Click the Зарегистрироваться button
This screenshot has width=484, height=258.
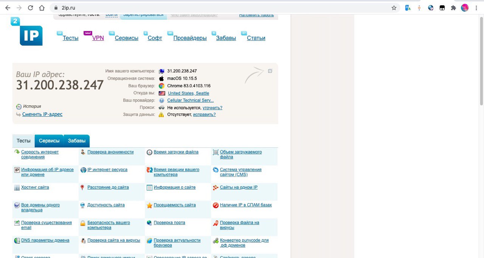click(144, 16)
